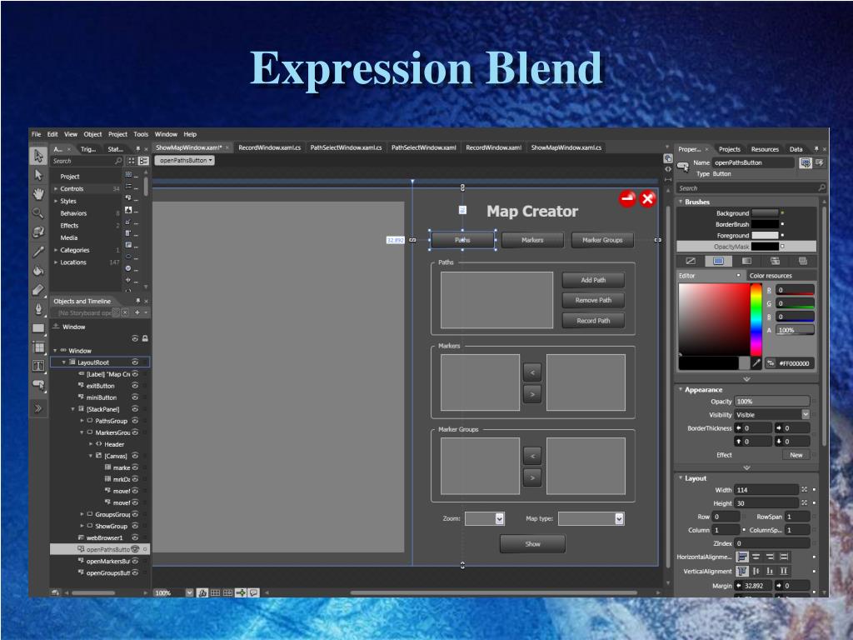Hide the PathsGroup element
The image size is (853, 640).
pyautogui.click(x=135, y=421)
